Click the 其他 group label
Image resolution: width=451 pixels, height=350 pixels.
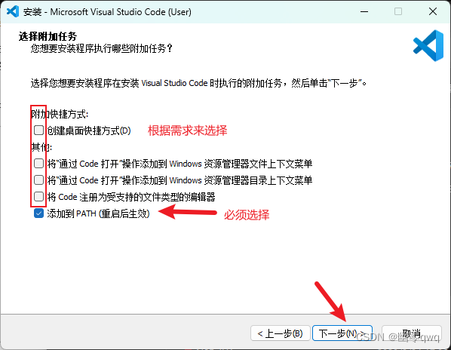coord(41,147)
